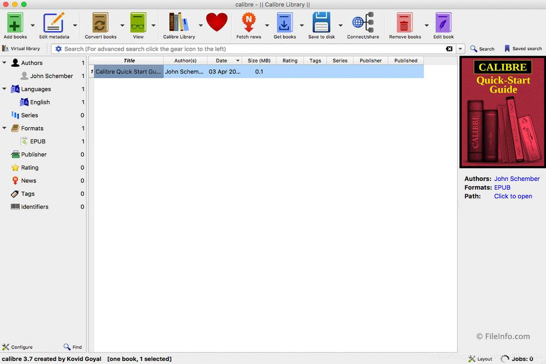This screenshot has width=546, height=364.
Task: Click the Saved search bookmark icon
Action: coord(507,49)
